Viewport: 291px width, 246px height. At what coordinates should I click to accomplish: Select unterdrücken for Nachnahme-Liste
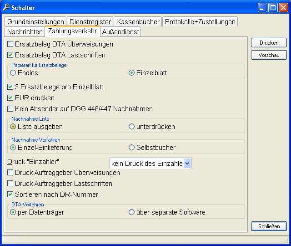pyautogui.click(x=131, y=127)
